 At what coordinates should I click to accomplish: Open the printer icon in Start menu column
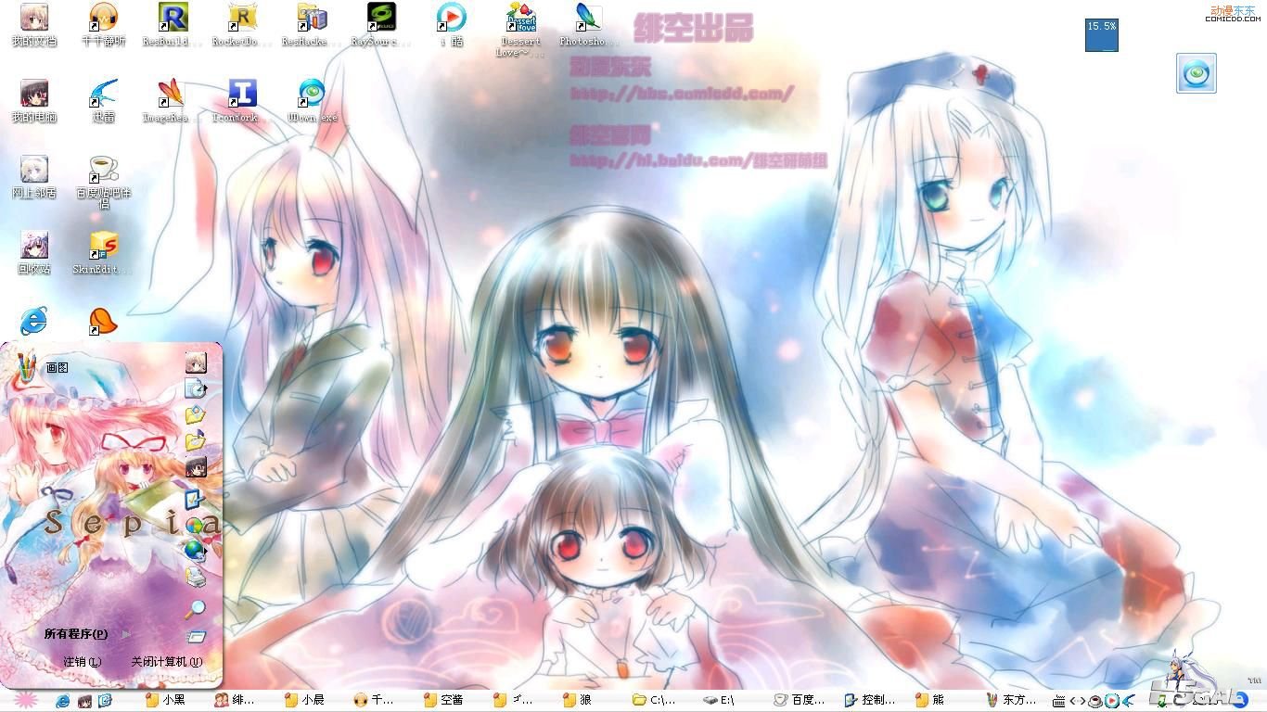[195, 578]
